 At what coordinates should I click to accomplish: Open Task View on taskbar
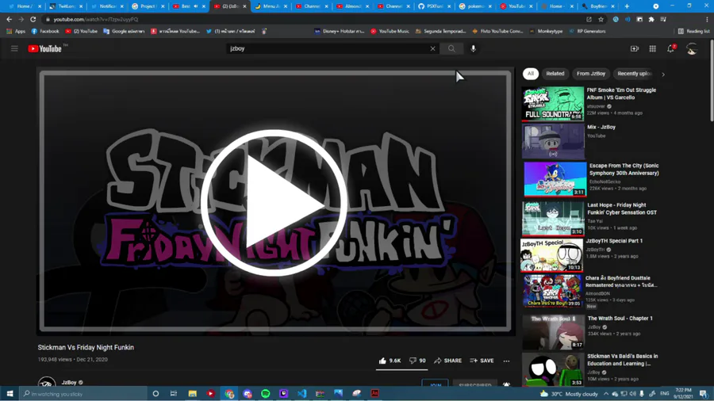tap(174, 393)
